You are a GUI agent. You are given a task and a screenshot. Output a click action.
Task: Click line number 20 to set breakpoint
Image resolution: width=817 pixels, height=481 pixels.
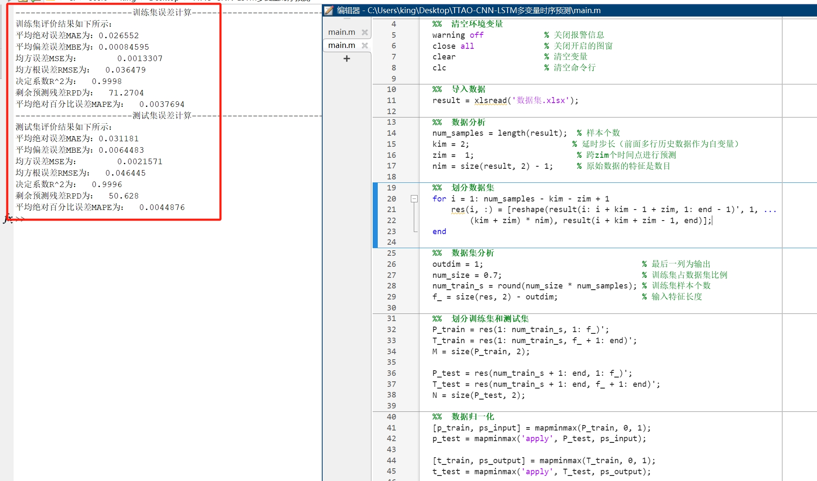[391, 199]
